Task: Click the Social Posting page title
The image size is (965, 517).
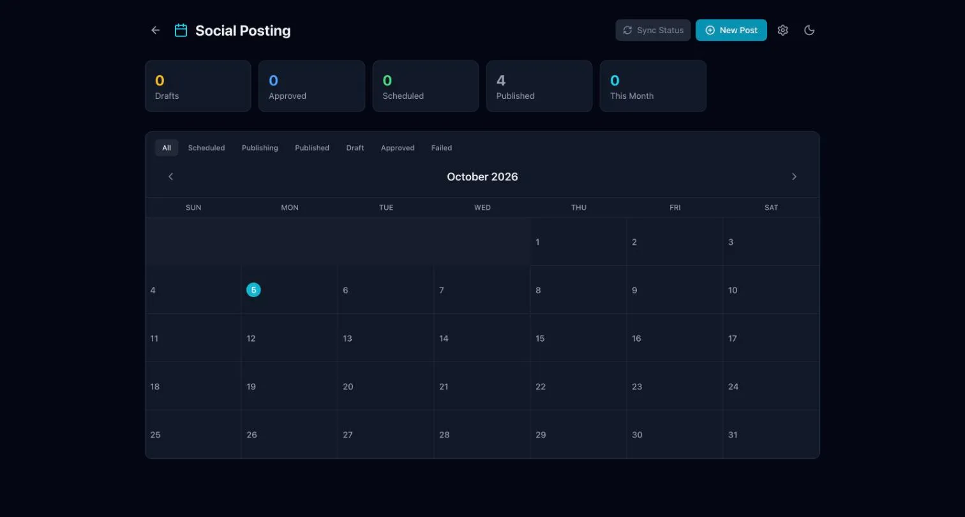Action: coord(243,31)
